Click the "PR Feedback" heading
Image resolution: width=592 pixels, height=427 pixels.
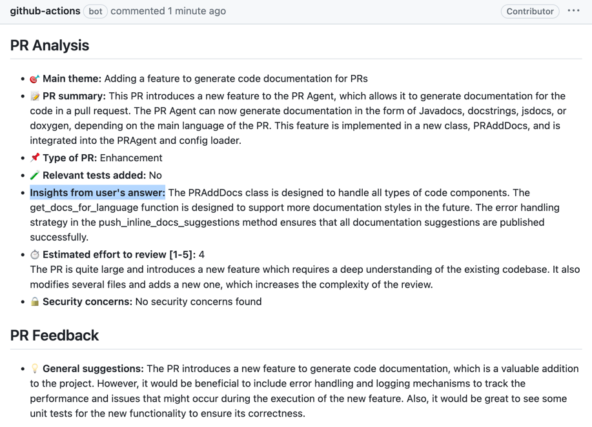(55, 335)
